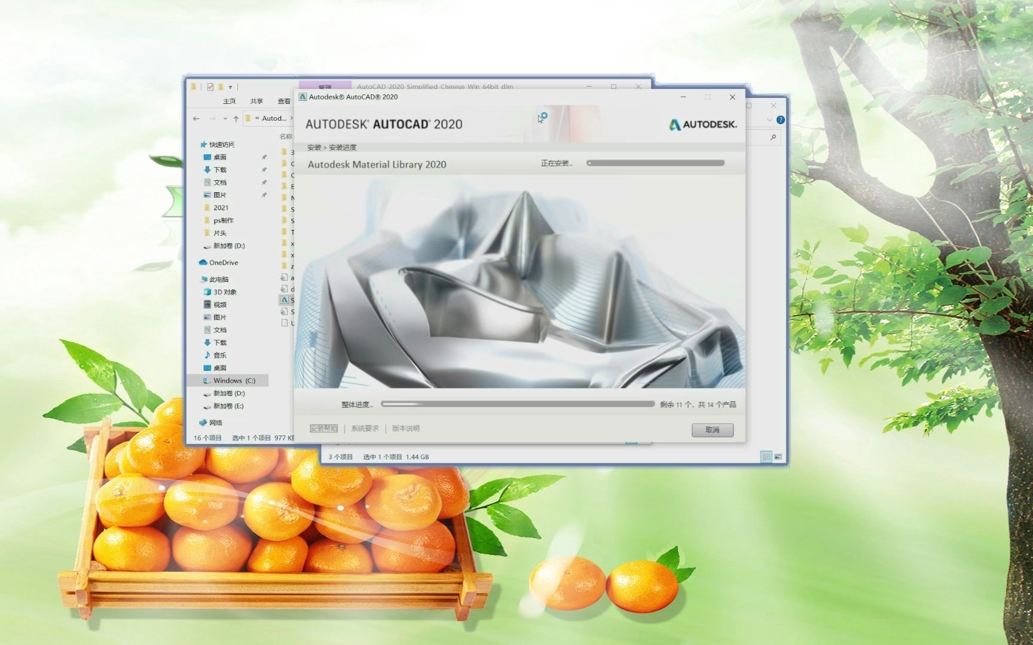Click search magnifier in rear Explorer window
The width and height of the screenshot is (1033, 645).
(773, 137)
